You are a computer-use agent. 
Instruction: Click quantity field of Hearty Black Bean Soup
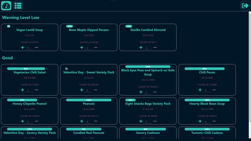pyautogui.click(x=206, y=122)
